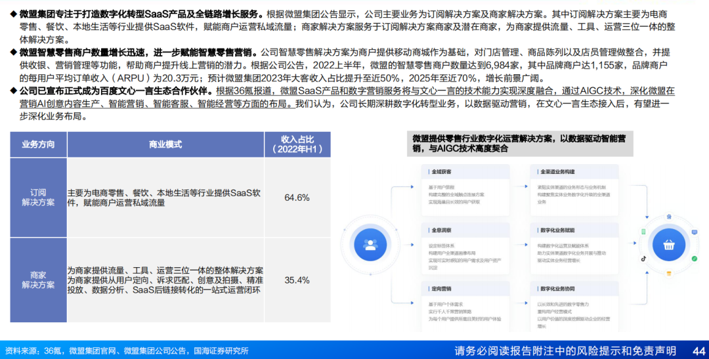This screenshot has width=709, height=359.
Task: Click the page number 44
Action: (698, 351)
